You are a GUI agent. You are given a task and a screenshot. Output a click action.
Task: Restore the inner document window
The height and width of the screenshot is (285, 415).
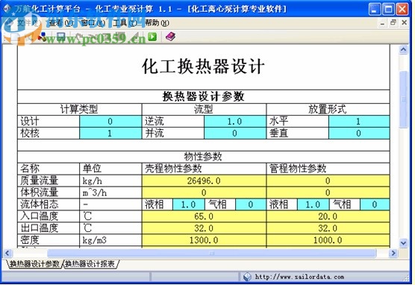(393, 23)
